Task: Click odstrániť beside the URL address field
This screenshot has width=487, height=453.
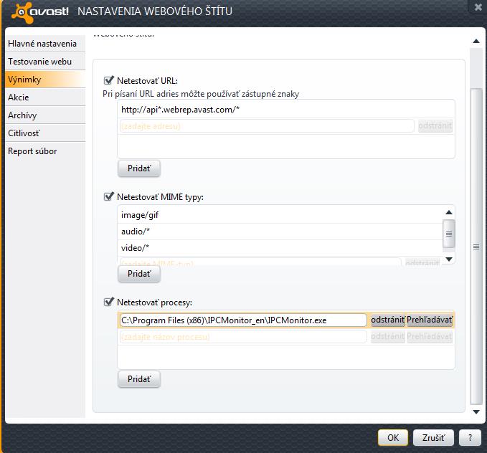Action: tap(435, 126)
